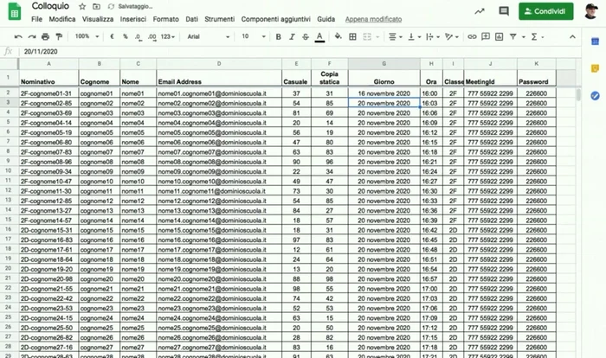Open text wrapping dropdown

pyautogui.click(x=433, y=36)
